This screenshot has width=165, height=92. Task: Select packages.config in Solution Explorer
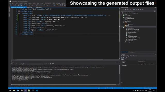(x=129, y=41)
